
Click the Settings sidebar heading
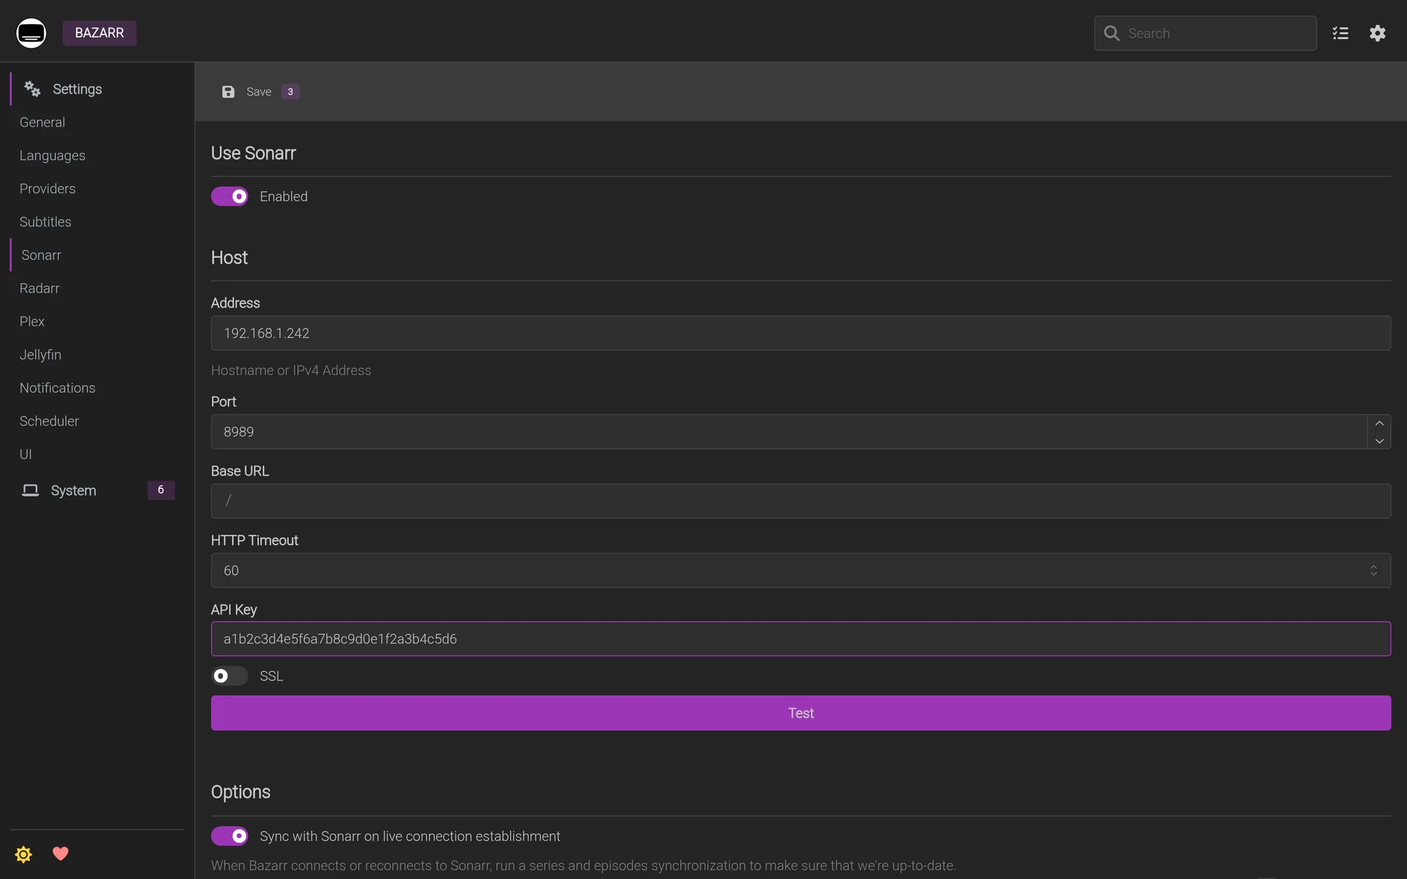(x=78, y=89)
